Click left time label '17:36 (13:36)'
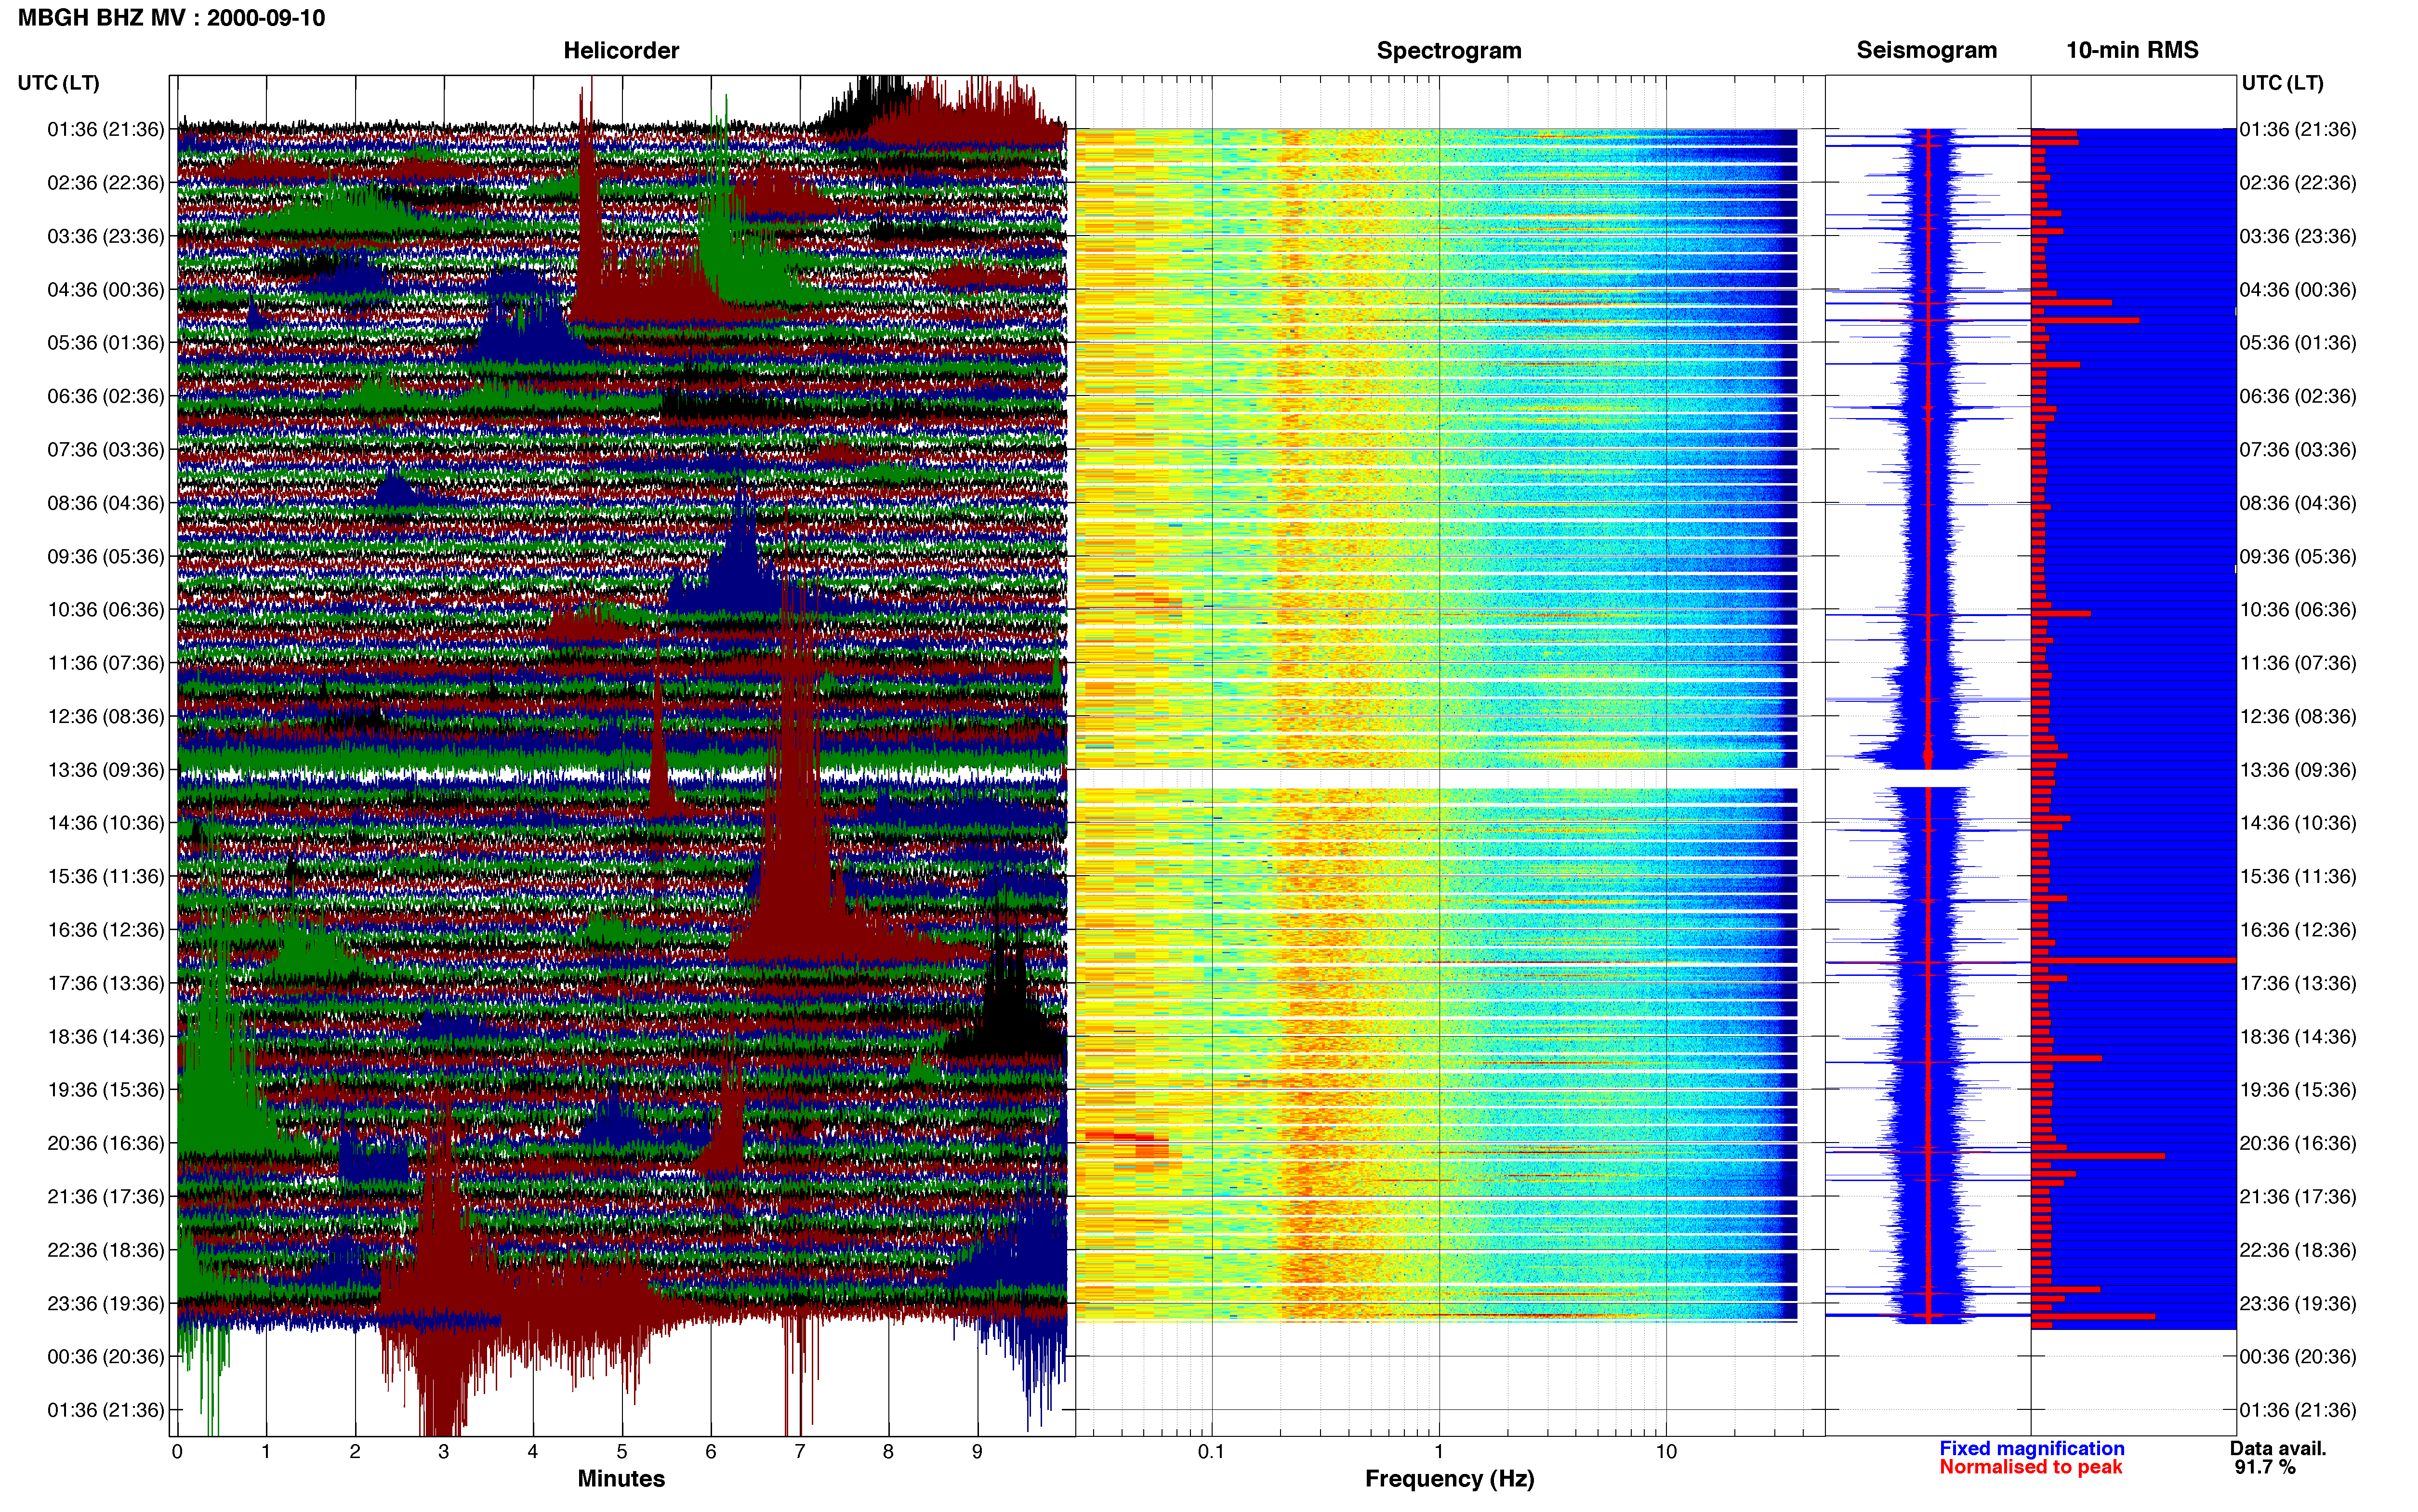 (x=106, y=983)
